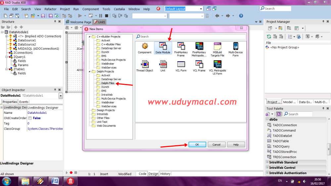Click the Save toolbar icon
This screenshot has height=186, width=331.
pos(43,16)
